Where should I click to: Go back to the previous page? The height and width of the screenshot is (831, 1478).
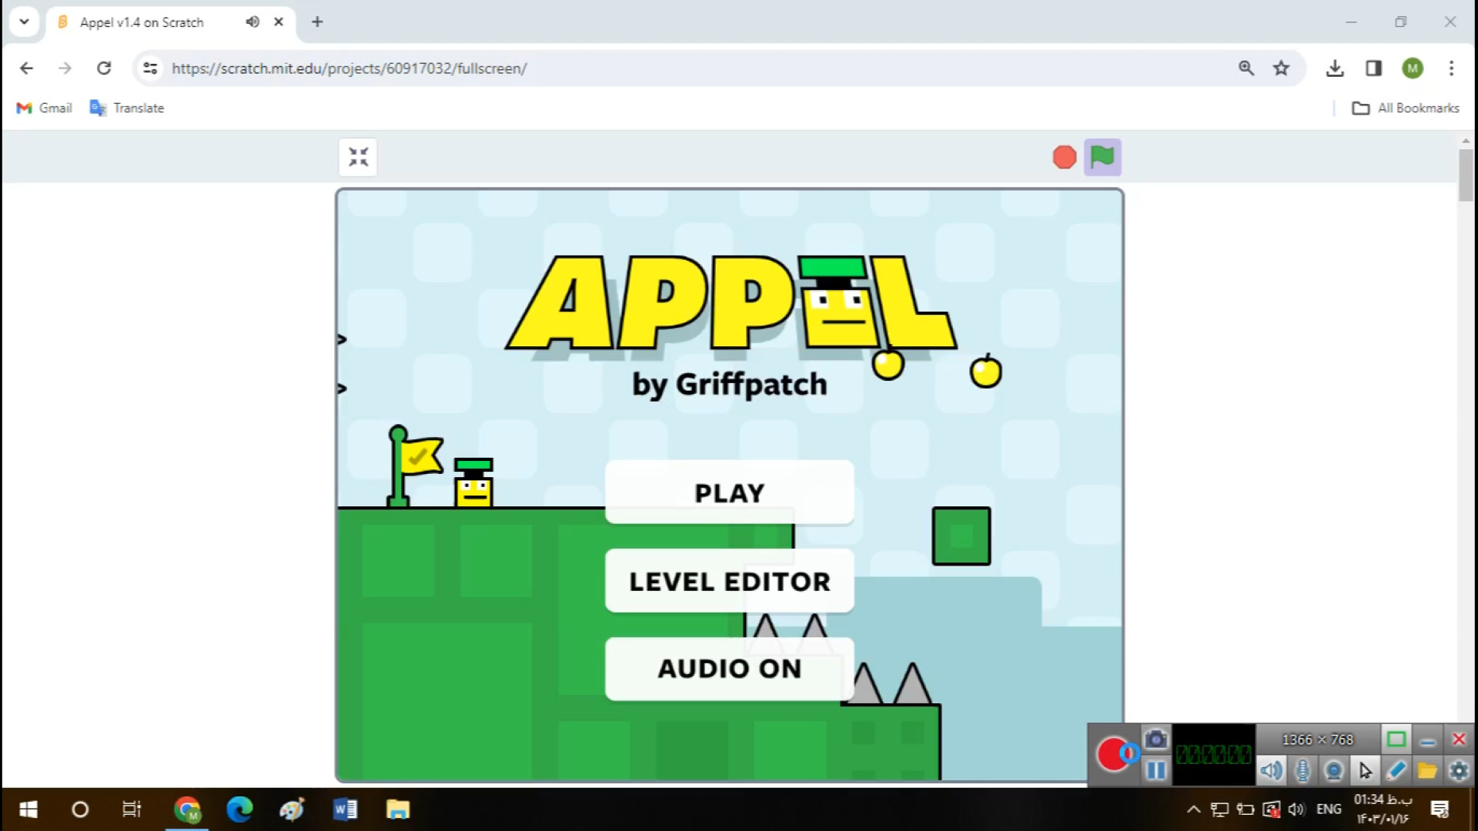click(26, 68)
